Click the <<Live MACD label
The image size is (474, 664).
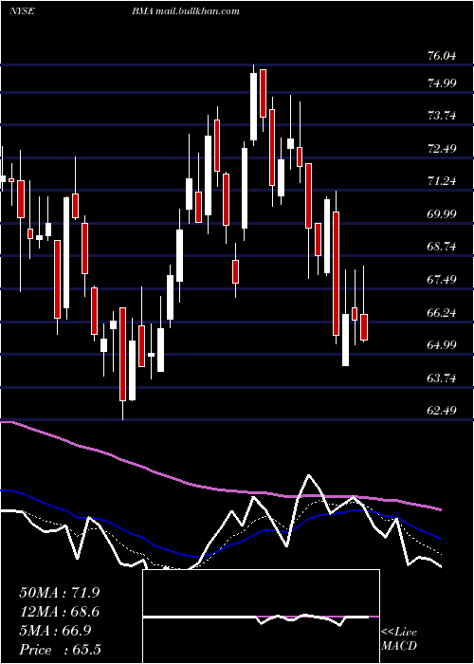click(399, 639)
